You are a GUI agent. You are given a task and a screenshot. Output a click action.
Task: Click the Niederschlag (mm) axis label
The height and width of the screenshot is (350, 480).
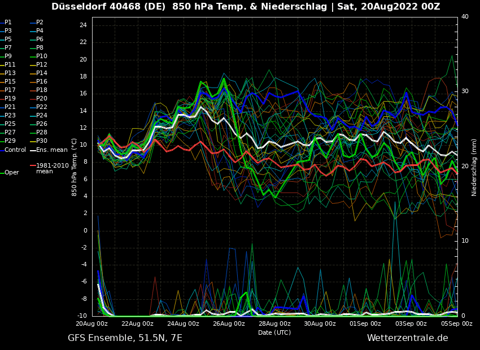(x=474, y=167)
